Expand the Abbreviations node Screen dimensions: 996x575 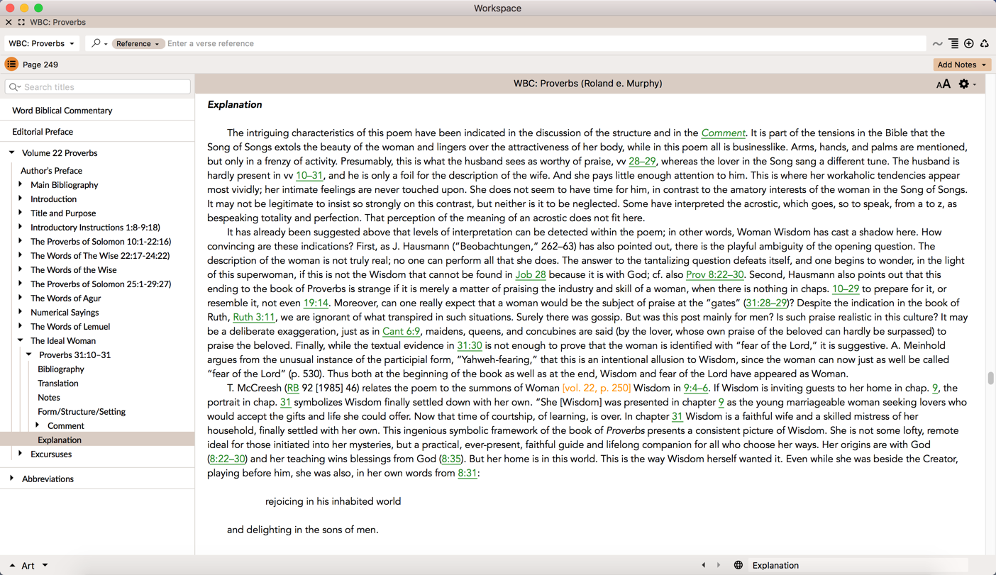(12, 479)
